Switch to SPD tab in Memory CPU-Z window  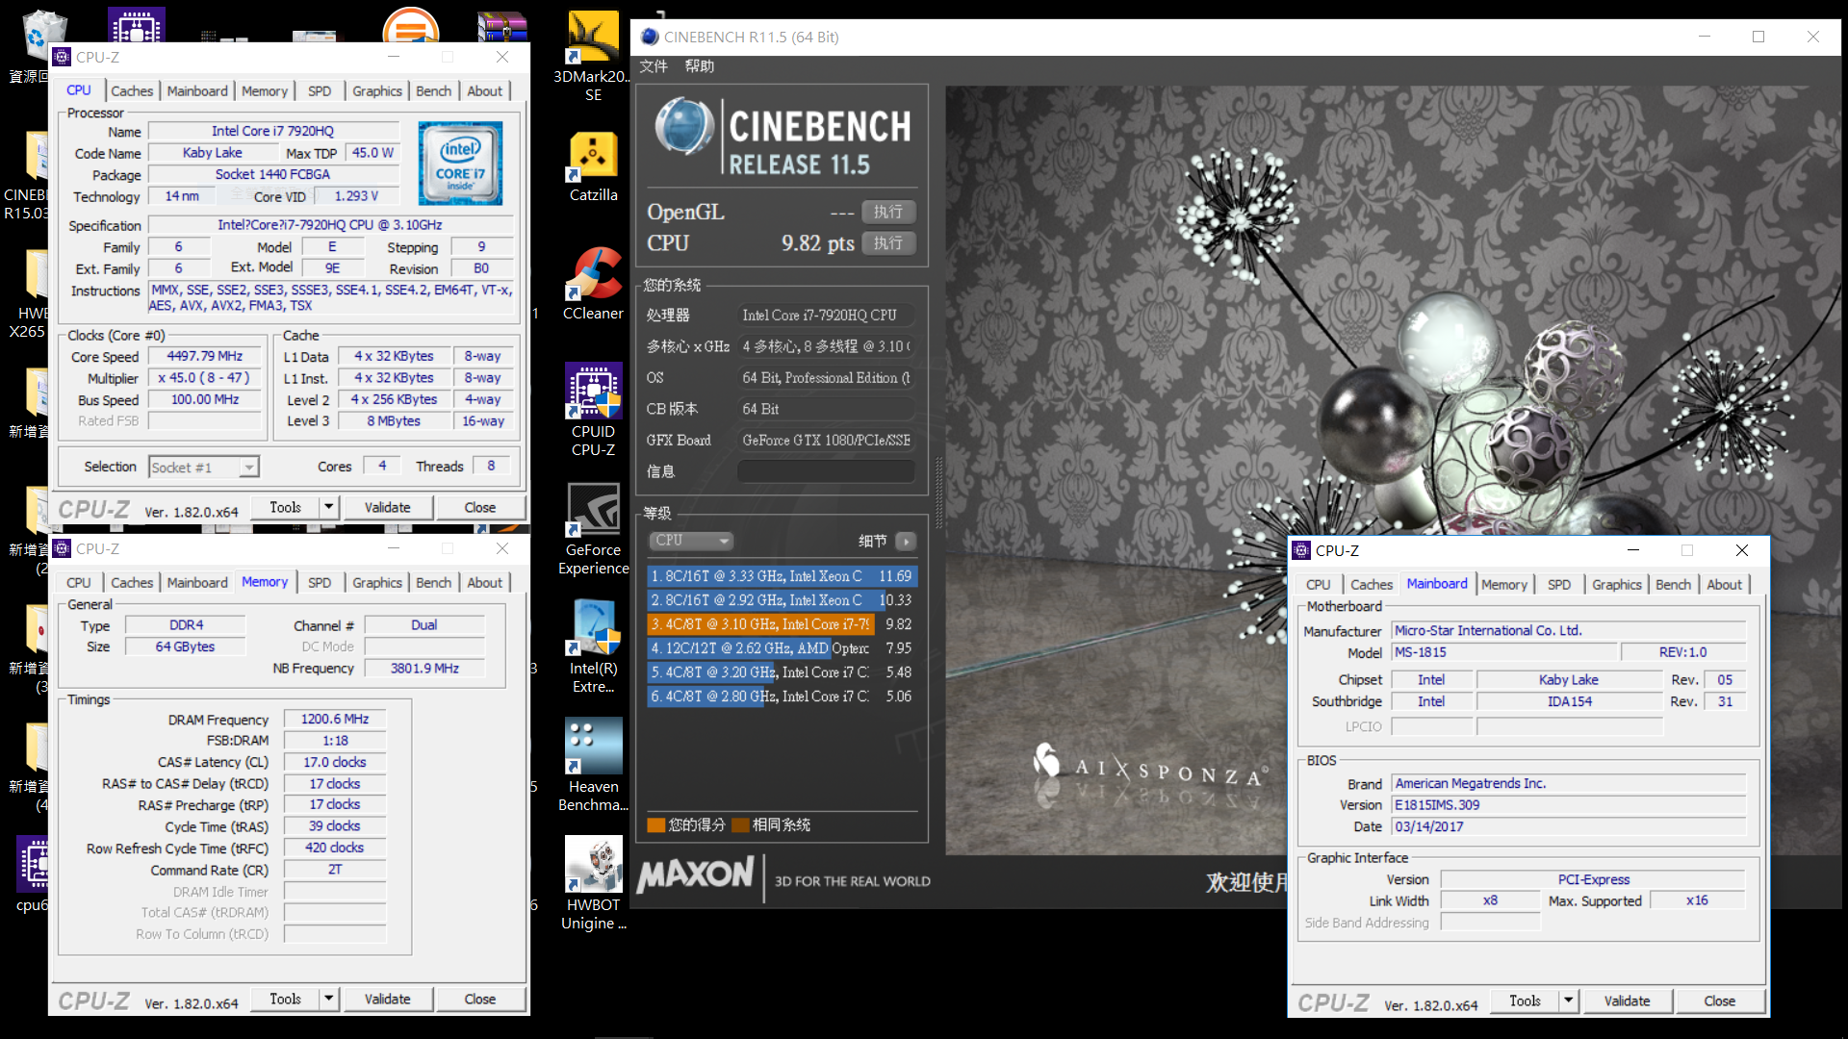(320, 582)
